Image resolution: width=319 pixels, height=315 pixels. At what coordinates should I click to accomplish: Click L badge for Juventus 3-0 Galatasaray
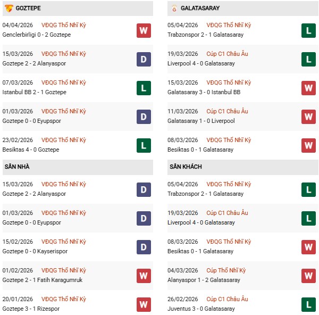click(308, 304)
